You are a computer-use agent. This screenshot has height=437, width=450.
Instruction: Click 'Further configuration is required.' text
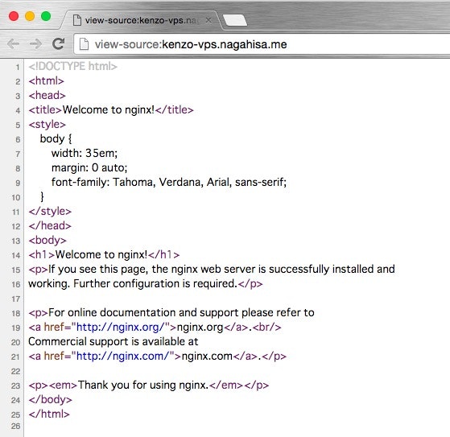155,284
